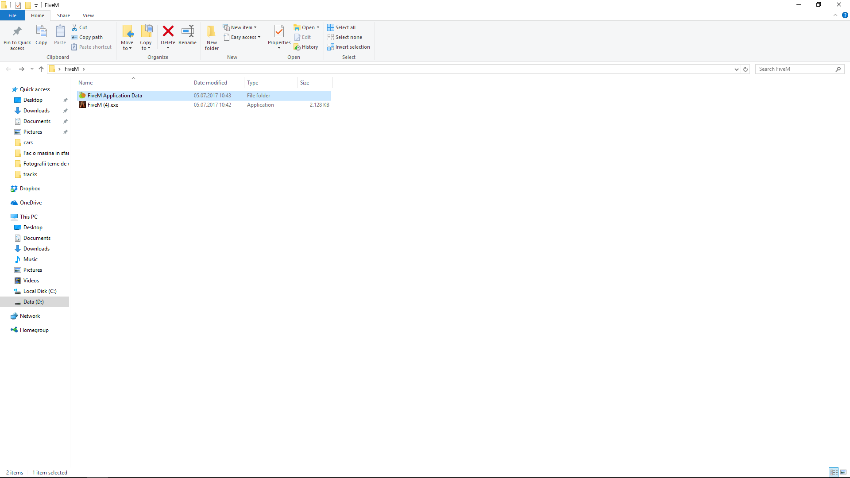Open pinned Desktop under Quick access
Screen dimensions: 850x478
point(33,100)
